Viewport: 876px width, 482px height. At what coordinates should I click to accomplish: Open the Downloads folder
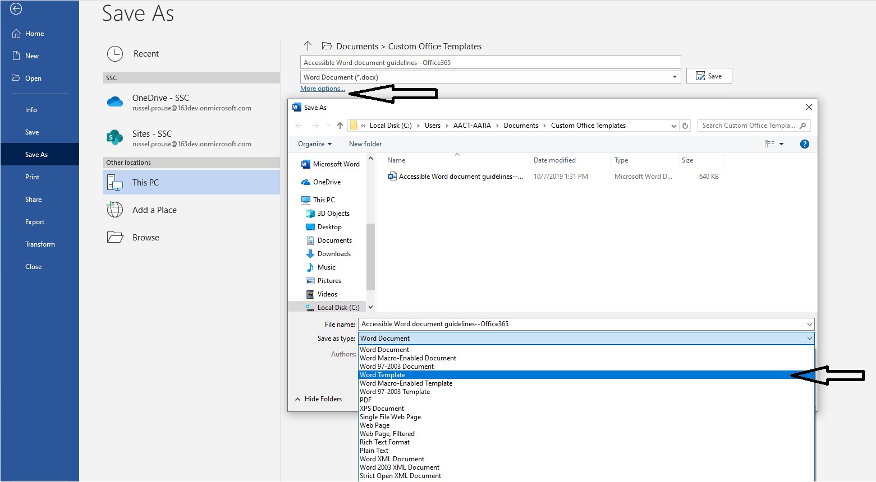(x=333, y=253)
